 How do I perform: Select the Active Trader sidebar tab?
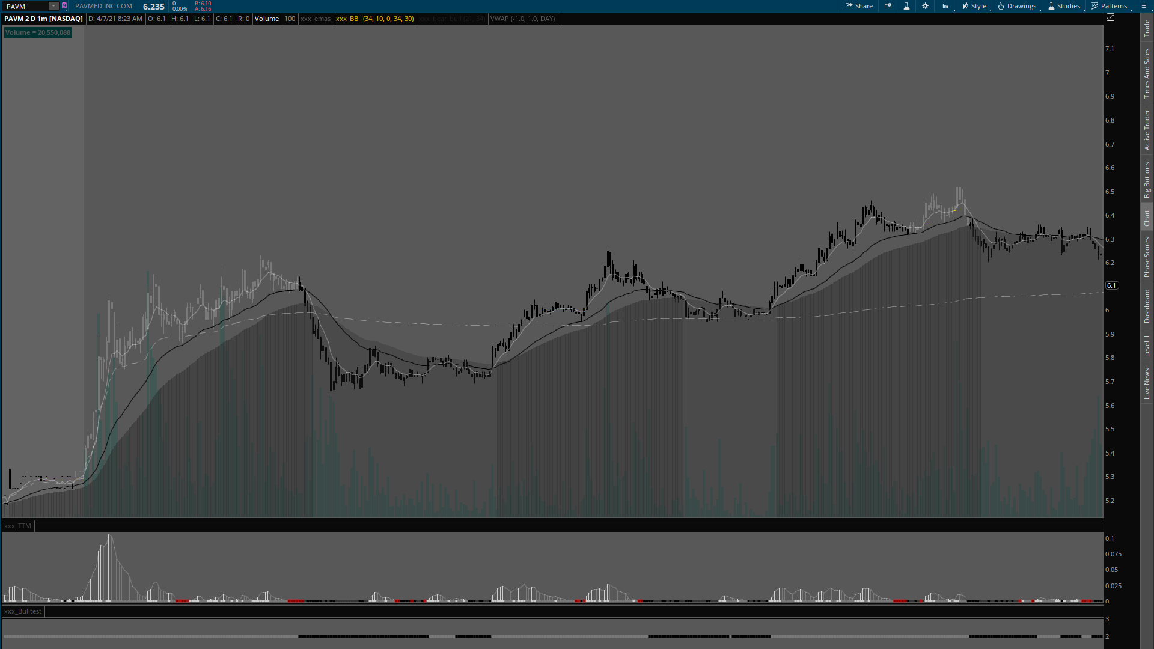[1147, 129]
